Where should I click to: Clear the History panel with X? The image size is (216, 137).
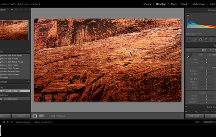click(x=28, y=87)
